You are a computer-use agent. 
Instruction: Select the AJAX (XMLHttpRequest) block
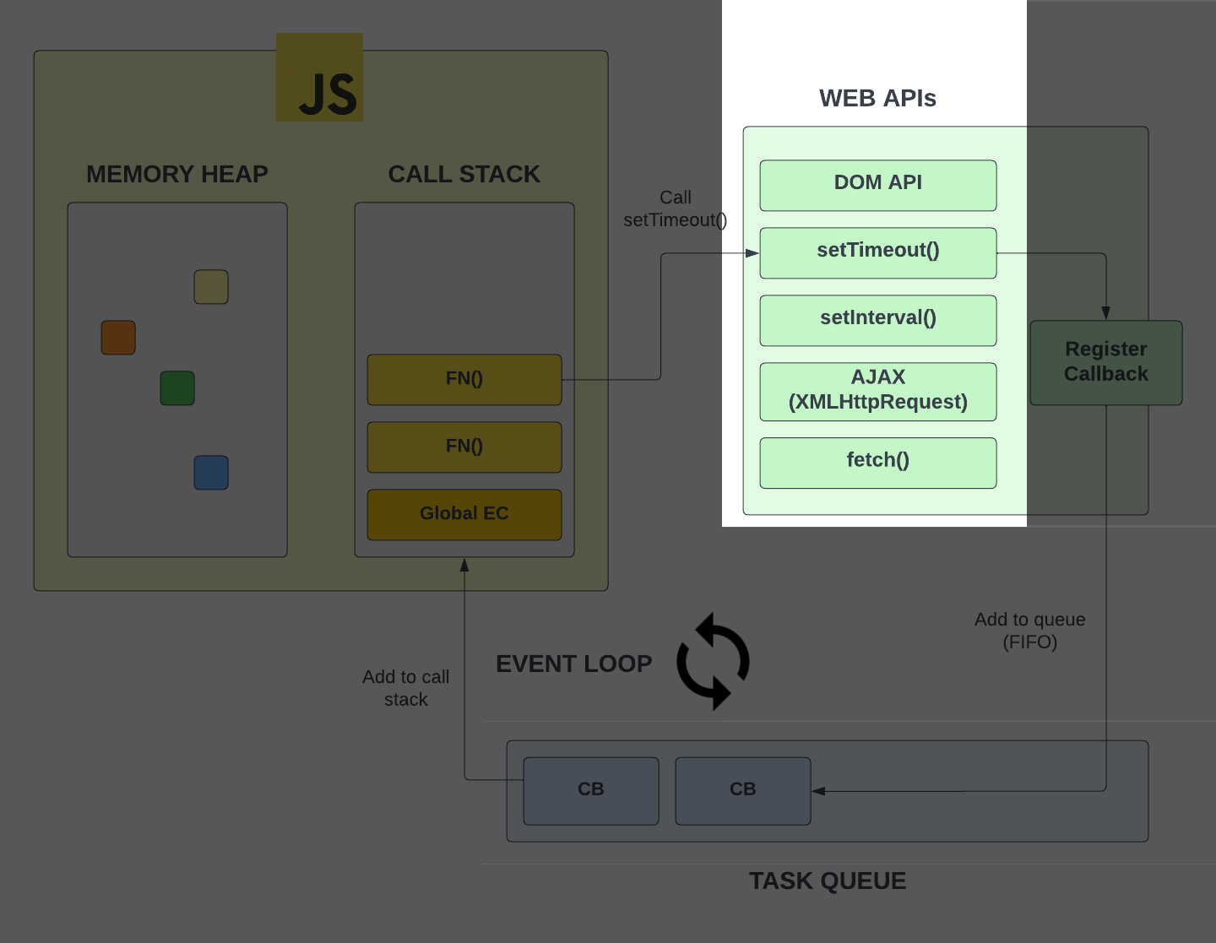877,390
